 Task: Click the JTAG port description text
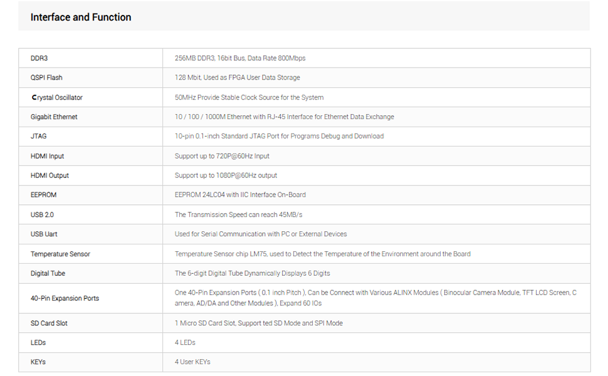(x=279, y=136)
